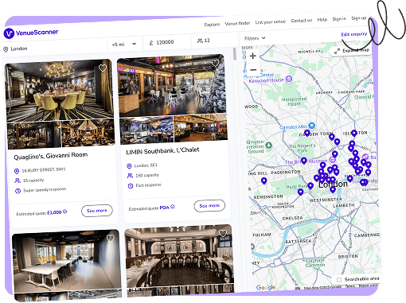The height and width of the screenshot is (303, 406).
Task: See more for LIMIN Southbank L'Chalet
Action: [x=209, y=206]
